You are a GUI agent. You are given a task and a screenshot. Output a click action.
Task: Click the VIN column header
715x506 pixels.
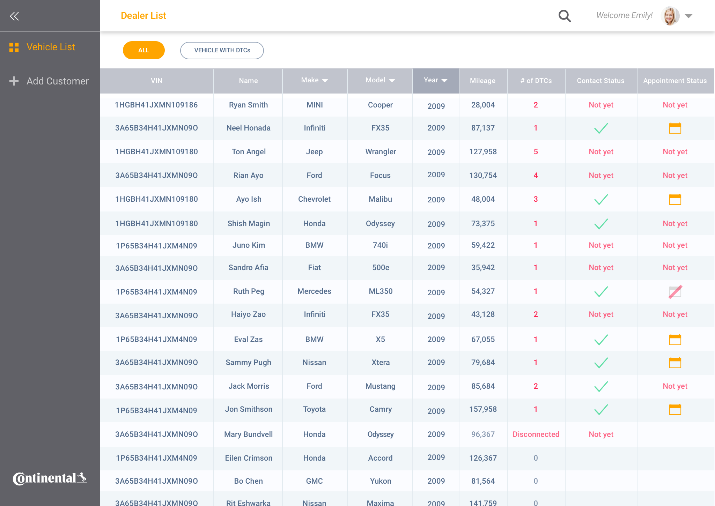(x=156, y=81)
